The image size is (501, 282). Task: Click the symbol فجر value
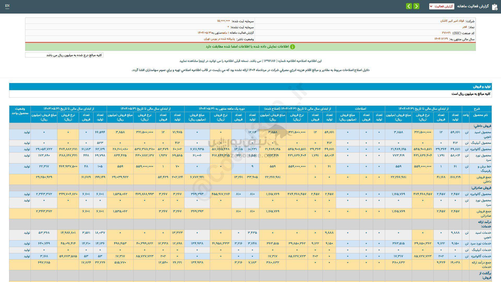point(465,27)
